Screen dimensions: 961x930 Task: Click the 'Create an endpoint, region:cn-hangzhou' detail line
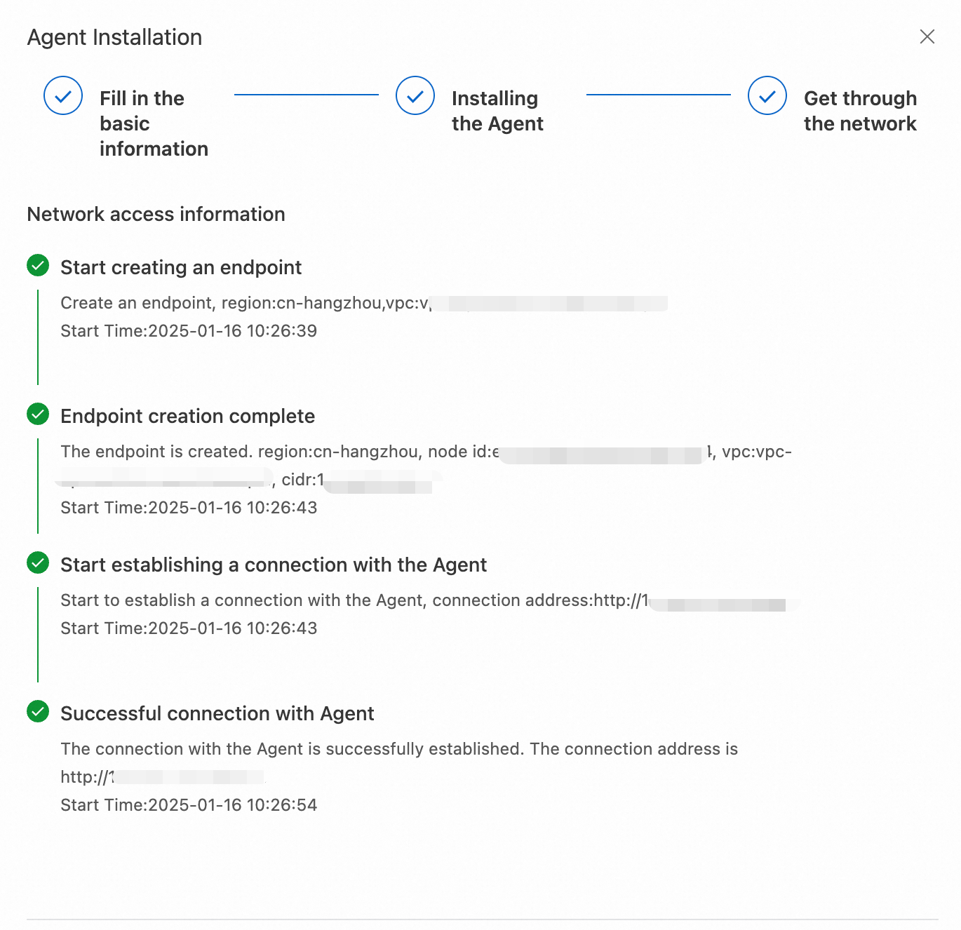click(x=244, y=303)
